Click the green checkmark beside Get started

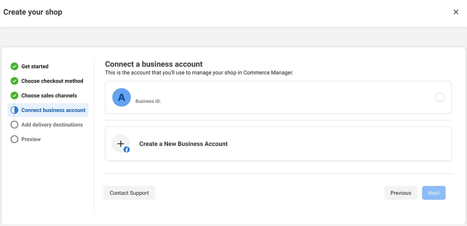[x=14, y=66]
